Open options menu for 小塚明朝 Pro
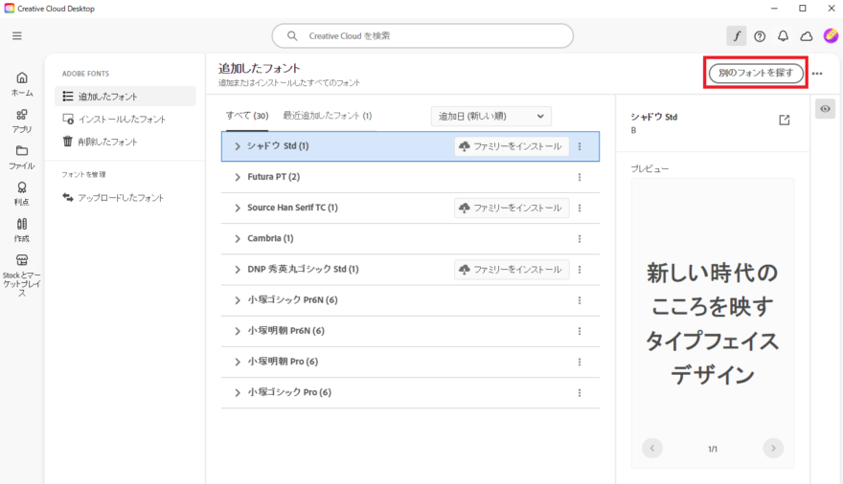 tap(580, 363)
